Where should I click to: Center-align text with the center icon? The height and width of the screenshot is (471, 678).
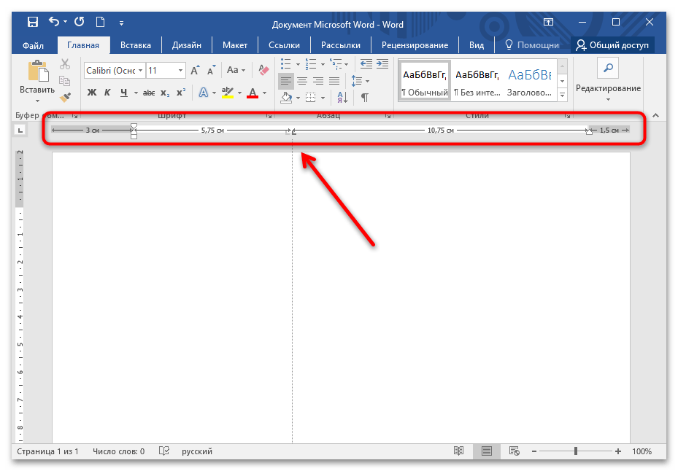pyautogui.click(x=302, y=80)
